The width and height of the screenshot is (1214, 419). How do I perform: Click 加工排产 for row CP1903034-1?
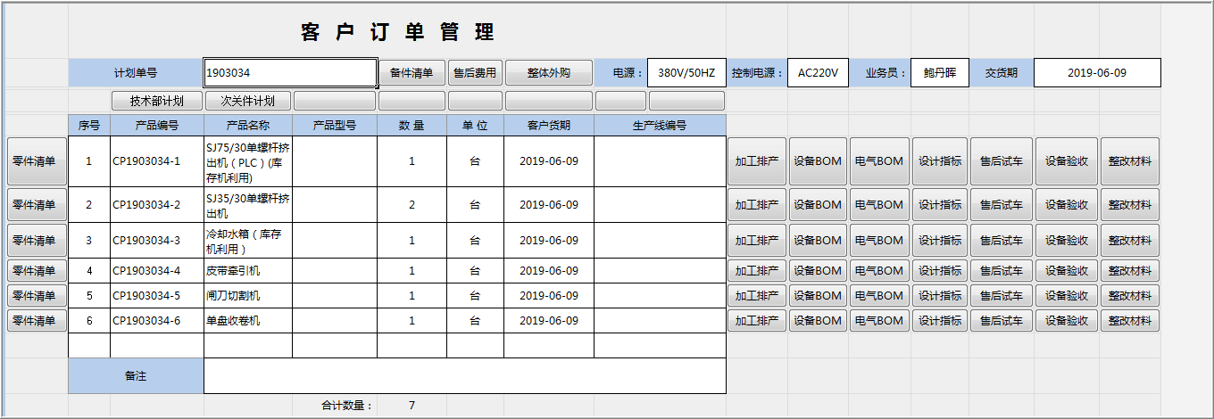point(757,161)
